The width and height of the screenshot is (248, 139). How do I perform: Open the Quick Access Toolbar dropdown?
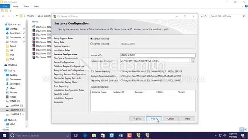(10, 11)
